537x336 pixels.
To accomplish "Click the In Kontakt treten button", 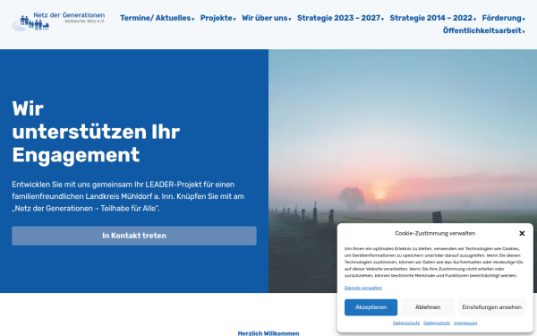I will 134,236.
